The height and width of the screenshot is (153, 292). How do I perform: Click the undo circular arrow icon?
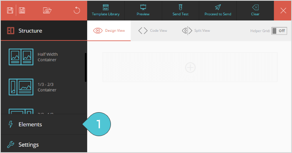77,10
